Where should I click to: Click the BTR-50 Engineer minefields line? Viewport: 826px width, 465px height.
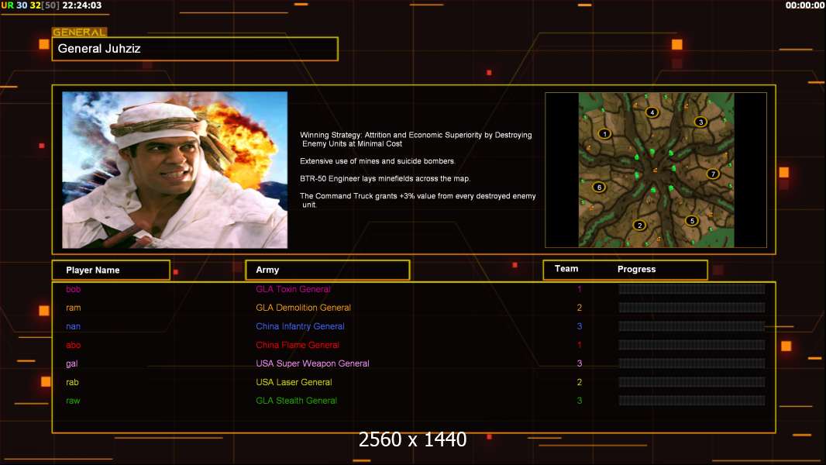click(x=385, y=178)
